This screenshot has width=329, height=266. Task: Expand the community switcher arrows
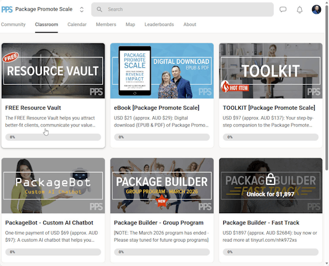coord(81,9)
